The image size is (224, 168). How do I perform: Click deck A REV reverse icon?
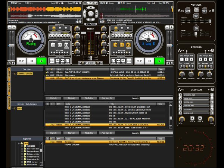(x=62, y=61)
